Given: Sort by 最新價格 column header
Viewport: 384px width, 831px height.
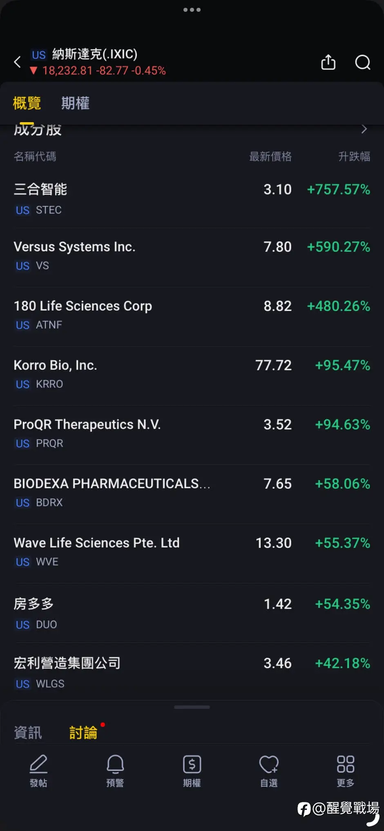Looking at the screenshot, I should coord(270,156).
